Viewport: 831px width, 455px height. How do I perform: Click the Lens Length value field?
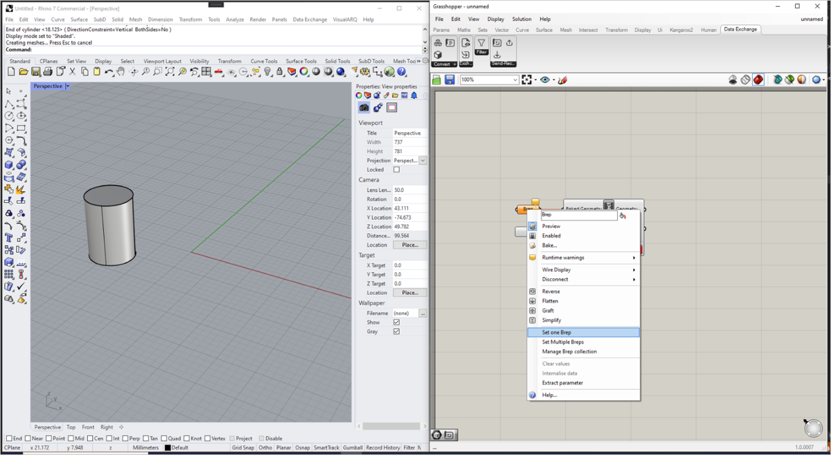pos(410,190)
